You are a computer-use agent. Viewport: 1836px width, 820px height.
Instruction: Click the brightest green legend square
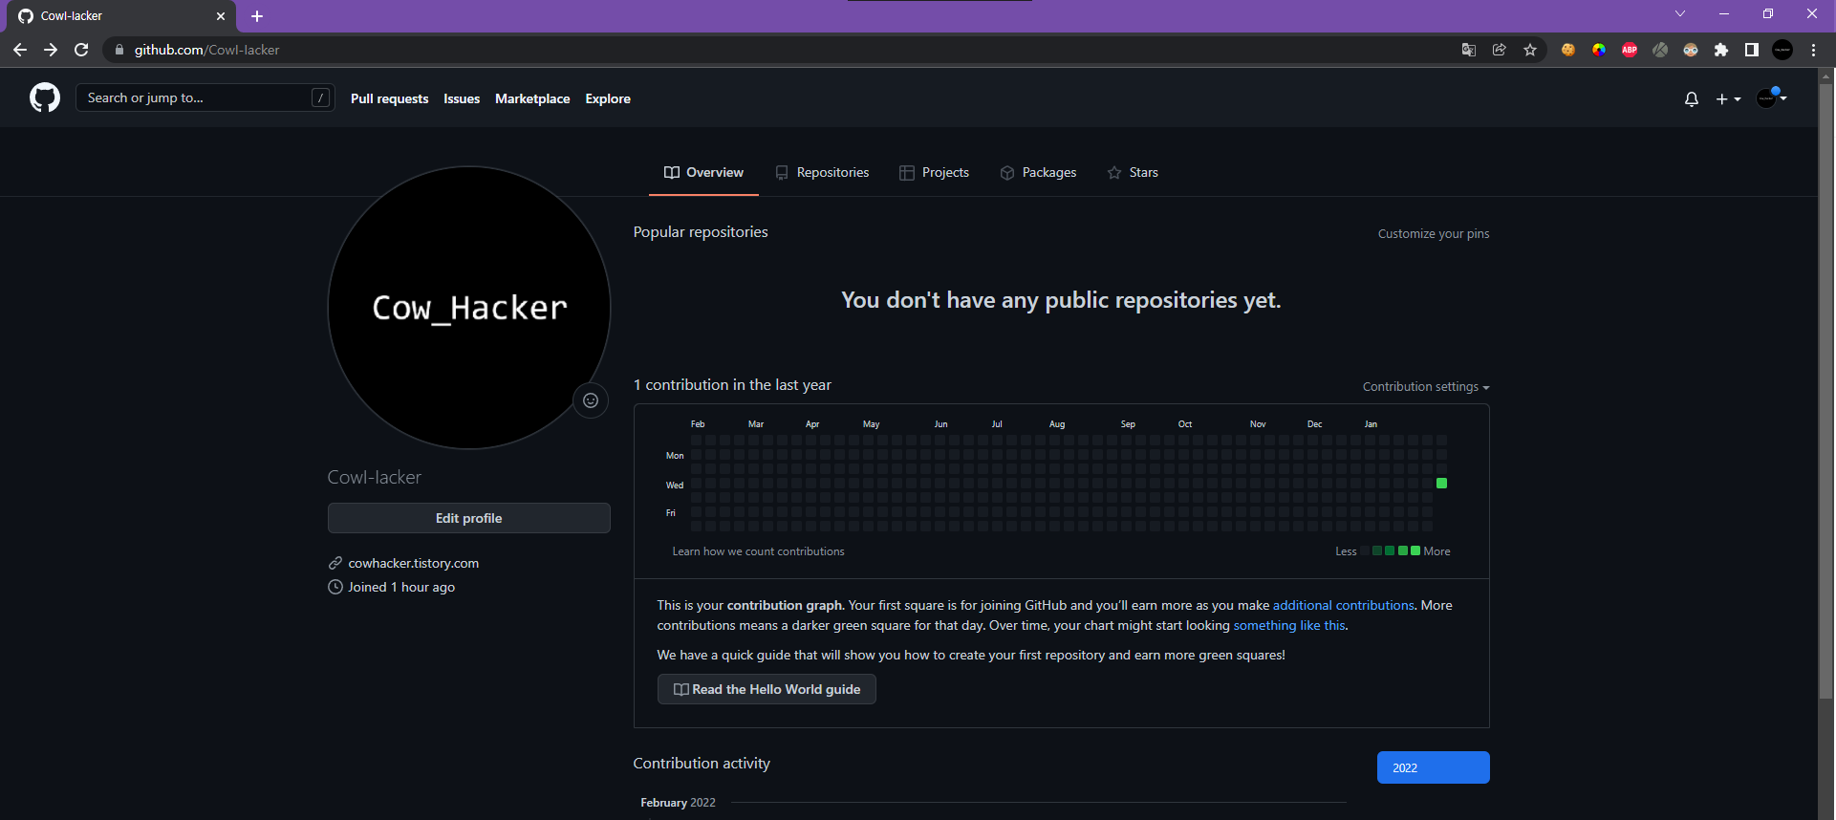(1415, 550)
